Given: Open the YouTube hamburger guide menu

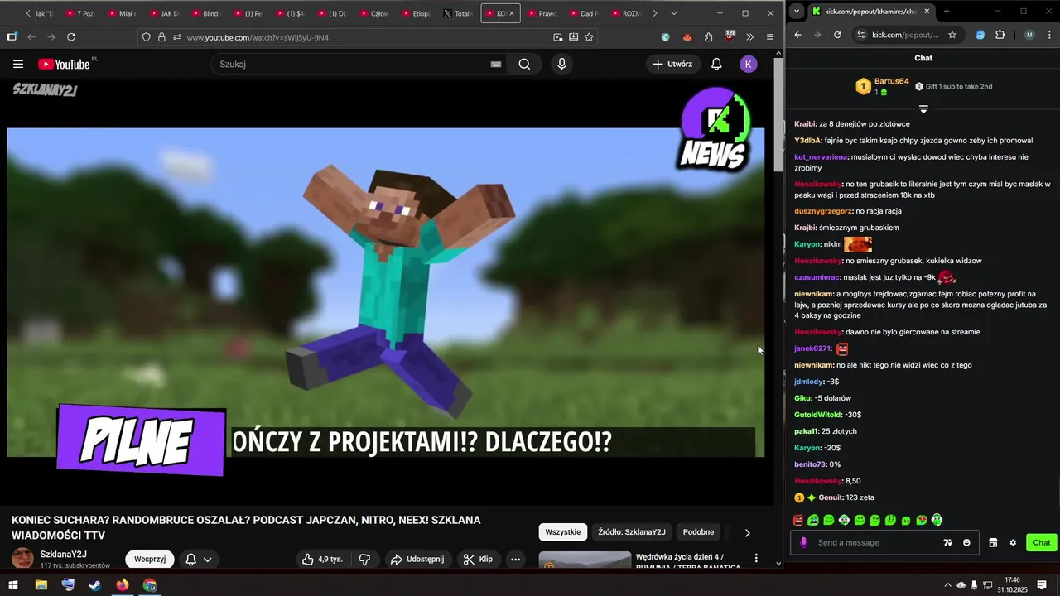Looking at the screenshot, I should 18,64.
